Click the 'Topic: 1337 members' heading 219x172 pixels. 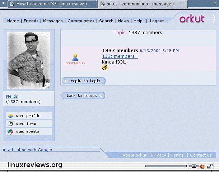pos(138,33)
